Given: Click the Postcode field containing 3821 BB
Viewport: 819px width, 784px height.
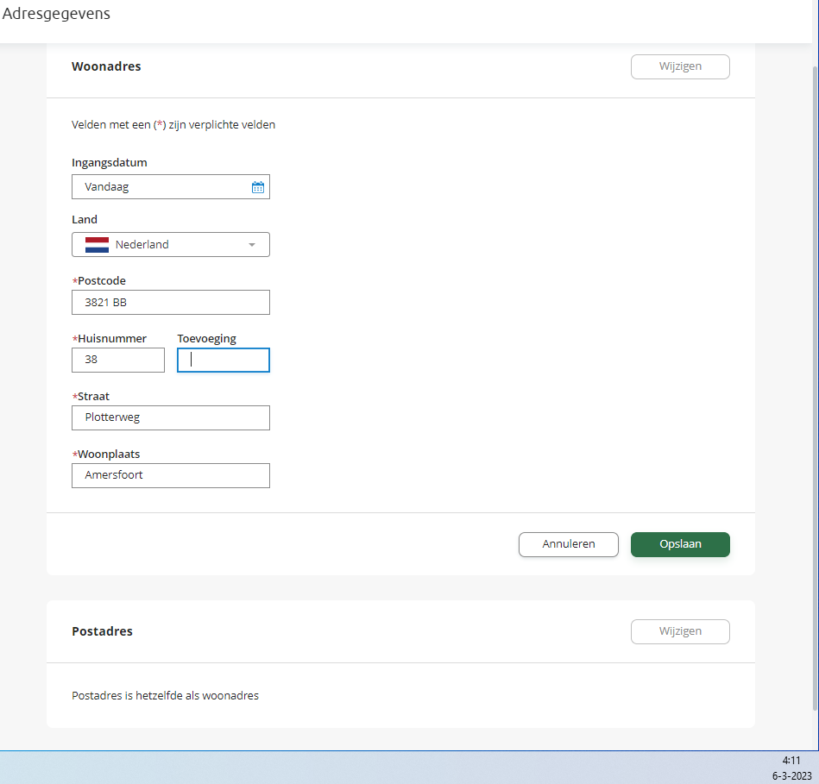Looking at the screenshot, I should tap(170, 302).
